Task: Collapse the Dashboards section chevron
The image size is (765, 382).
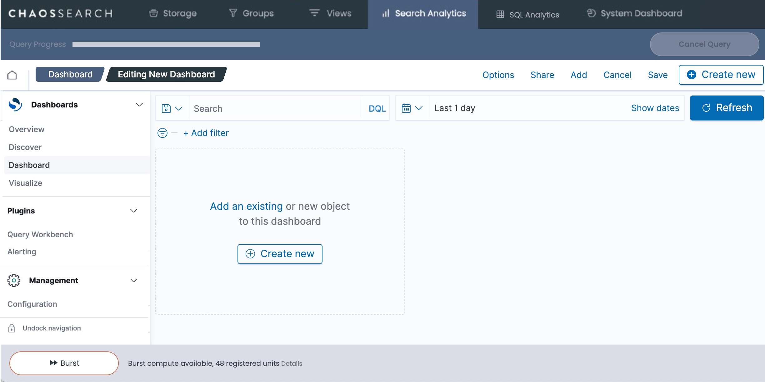Action: pos(139,105)
